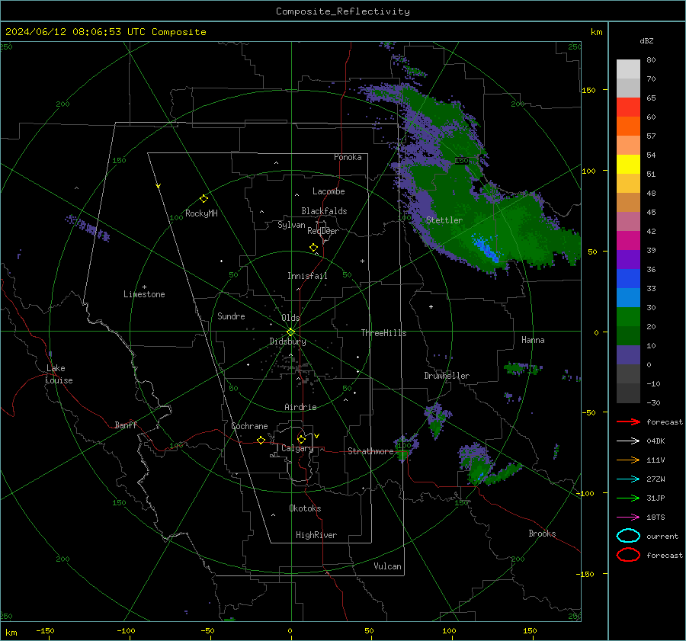Image resolution: width=686 pixels, height=641 pixels.
Task: Click the white 04DK arrow icon
Action: pyautogui.click(x=628, y=441)
